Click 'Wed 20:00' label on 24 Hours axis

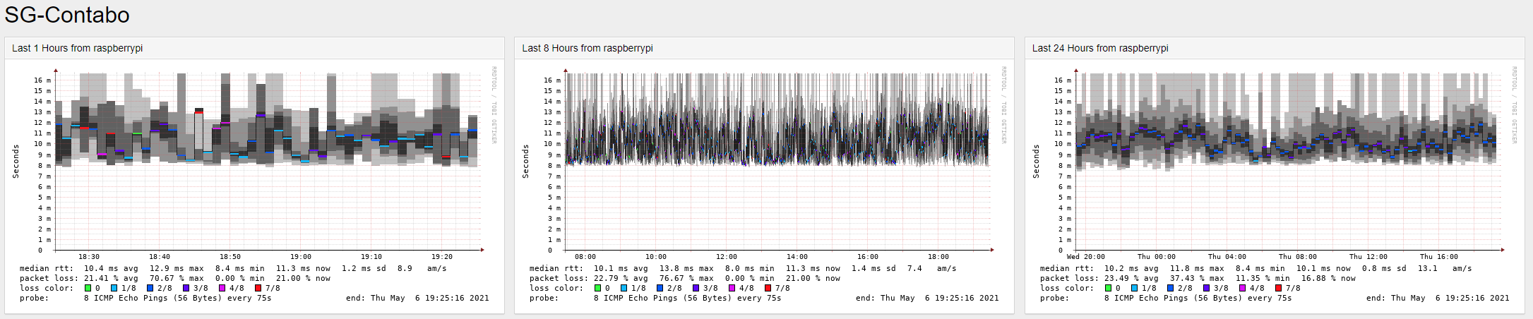click(x=1085, y=257)
